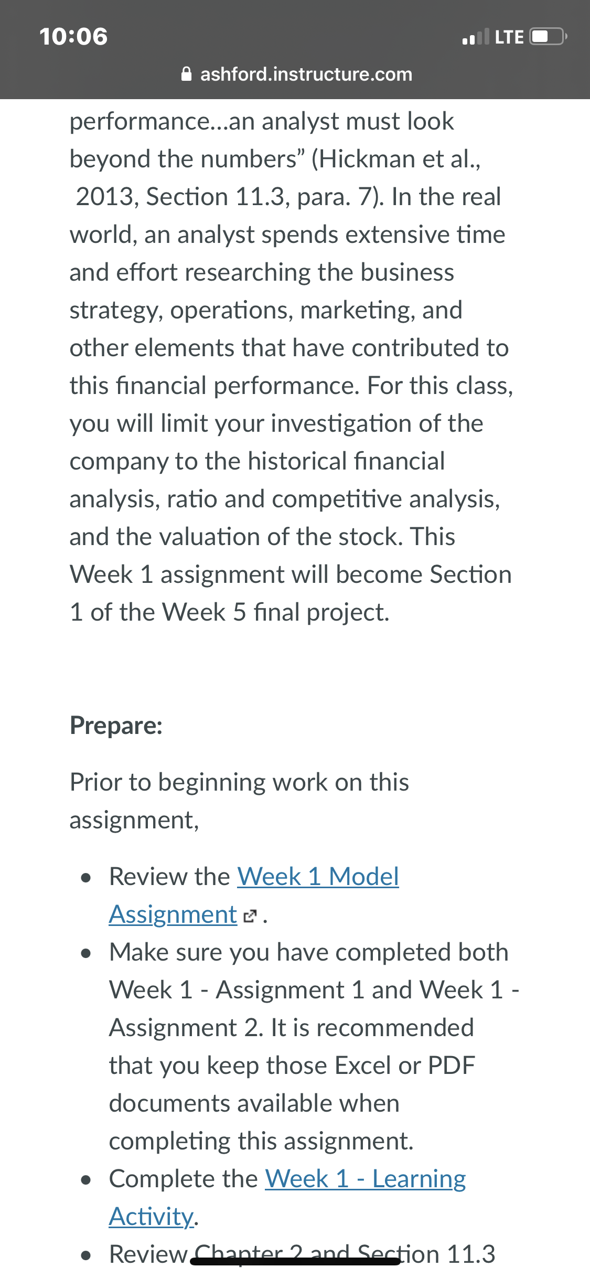590x1278 pixels.
Task: Tap the Prior to beginning work paragraph
Action: pos(239,801)
